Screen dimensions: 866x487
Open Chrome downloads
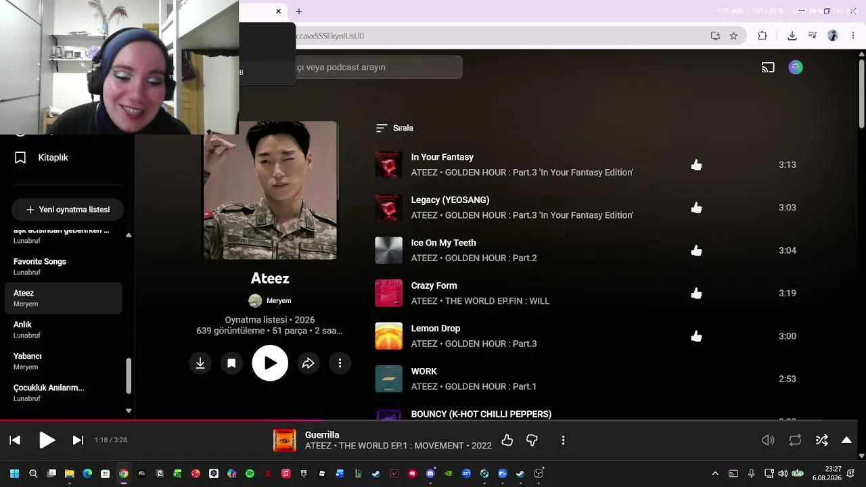point(792,36)
